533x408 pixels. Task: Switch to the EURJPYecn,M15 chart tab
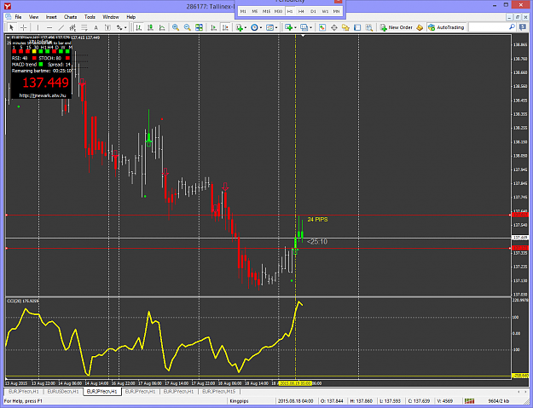click(219, 392)
